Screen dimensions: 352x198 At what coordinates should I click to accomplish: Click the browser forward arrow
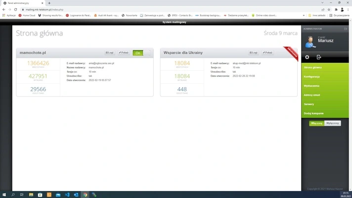10,10
